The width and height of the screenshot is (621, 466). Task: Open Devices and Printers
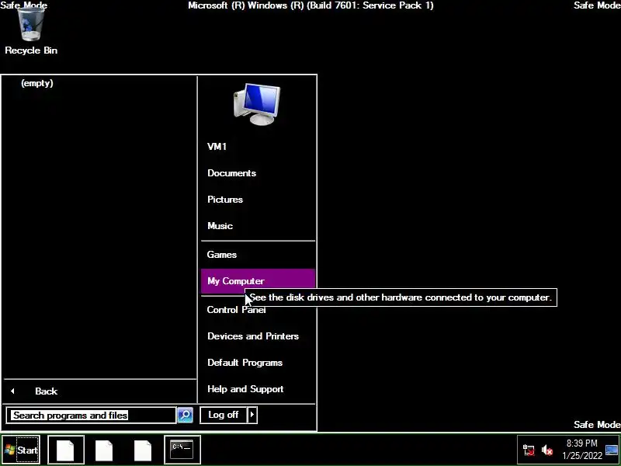(x=258, y=336)
